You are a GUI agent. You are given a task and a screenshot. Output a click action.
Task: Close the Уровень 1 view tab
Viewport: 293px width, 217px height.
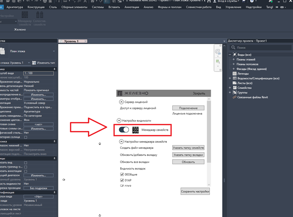click(x=86, y=41)
